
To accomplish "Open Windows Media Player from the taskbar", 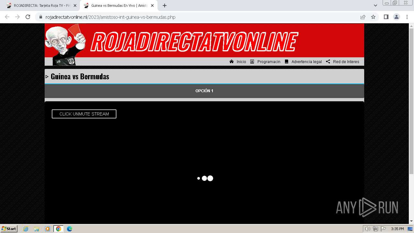I will (x=48, y=229).
